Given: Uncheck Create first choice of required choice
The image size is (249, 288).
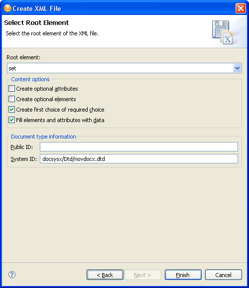Looking at the screenshot, I should pyautogui.click(x=12, y=110).
